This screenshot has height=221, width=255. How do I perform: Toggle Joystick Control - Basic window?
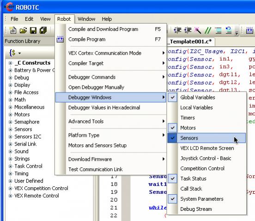tap(206, 158)
